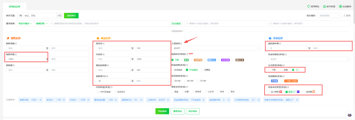Click help icon beside 销售件数
Image resolution: width=355 pixels, height=120 pixels.
(16, 54)
